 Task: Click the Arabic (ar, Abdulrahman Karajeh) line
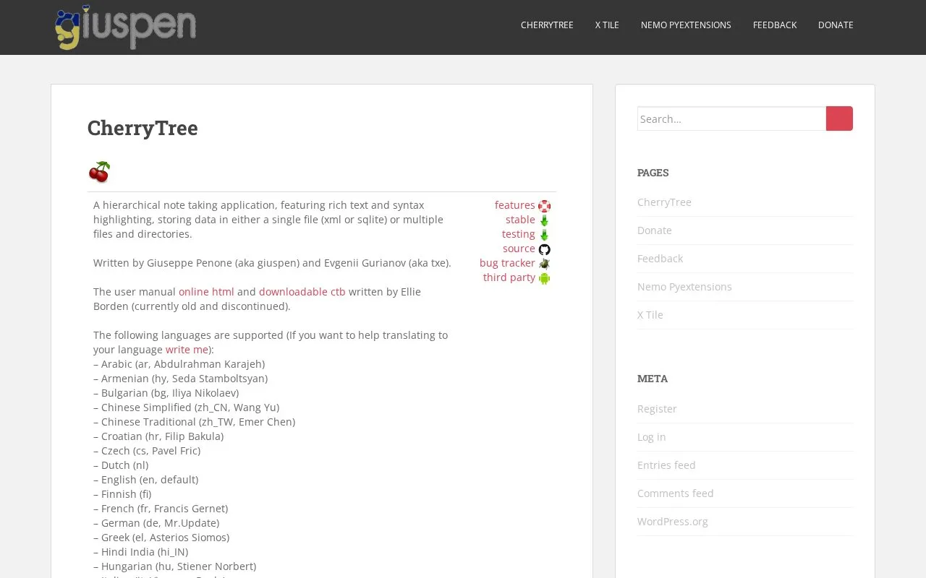(179, 364)
